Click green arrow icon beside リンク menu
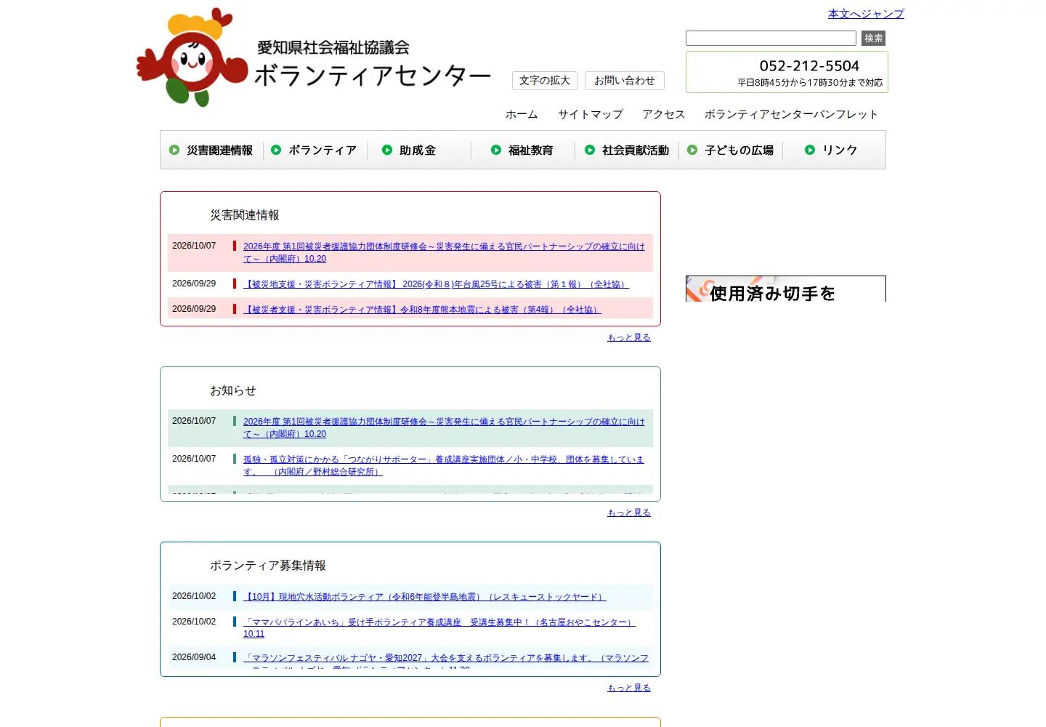The image size is (1046, 727). click(810, 150)
